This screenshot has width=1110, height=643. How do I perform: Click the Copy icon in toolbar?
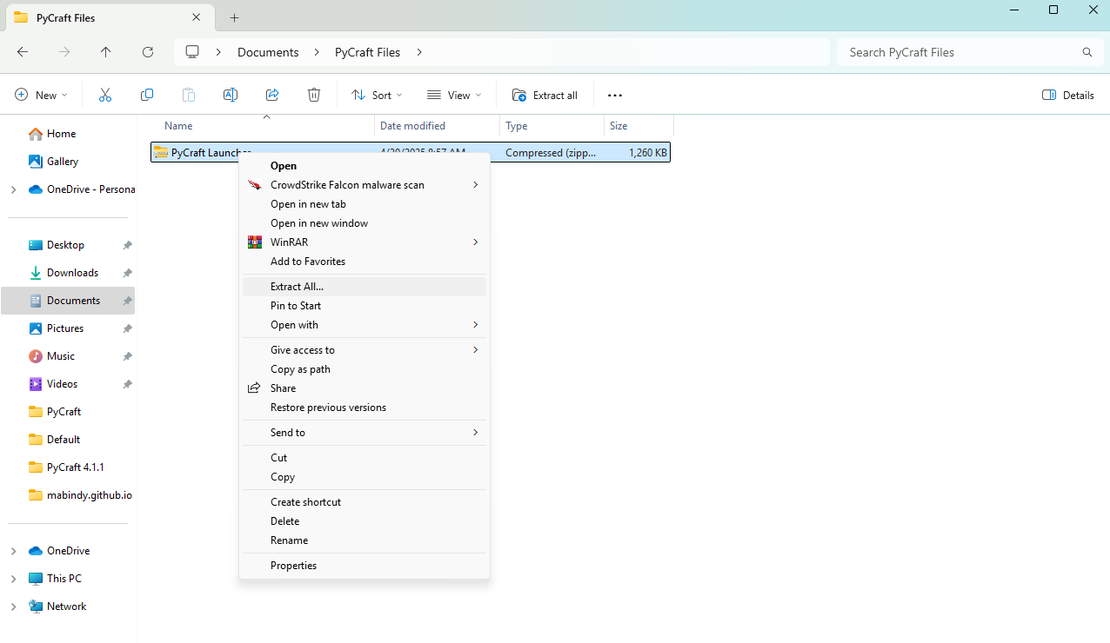point(147,95)
